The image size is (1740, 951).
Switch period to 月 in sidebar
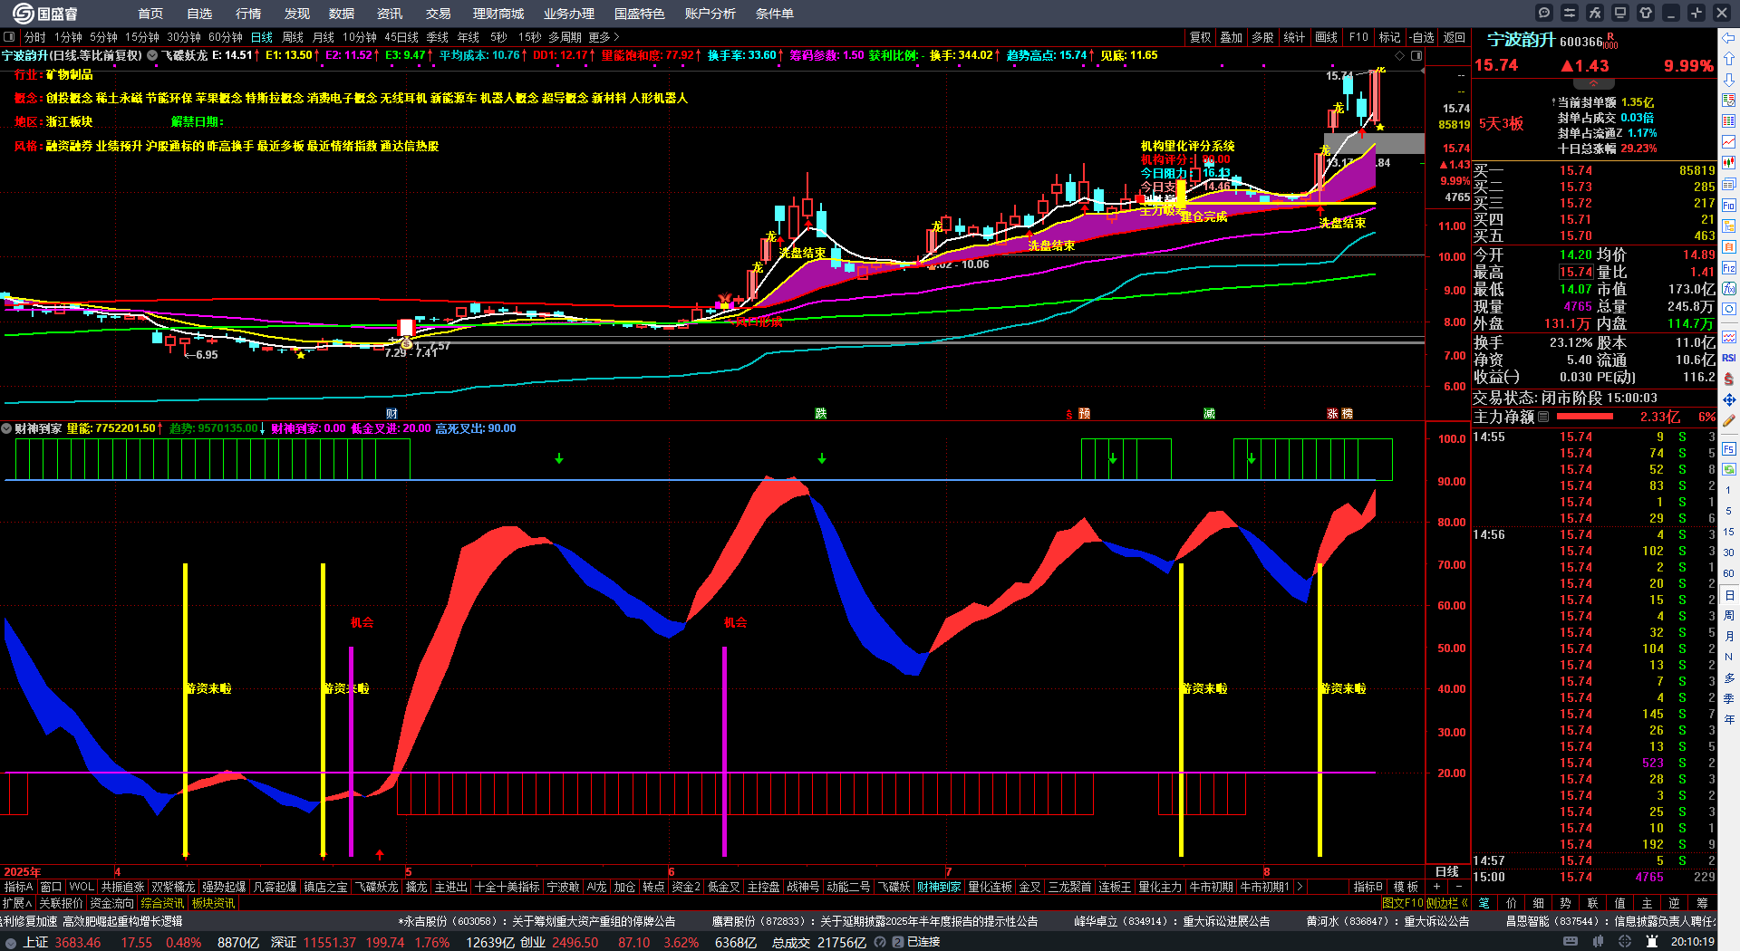coord(1729,637)
